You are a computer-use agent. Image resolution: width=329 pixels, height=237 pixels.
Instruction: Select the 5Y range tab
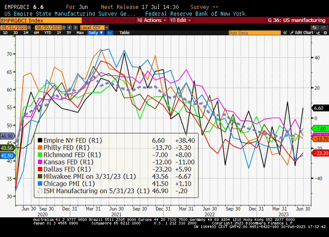coord(69,33)
